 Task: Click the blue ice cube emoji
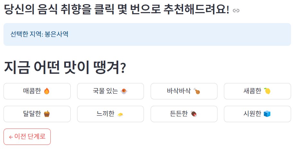[x=267, y=113]
